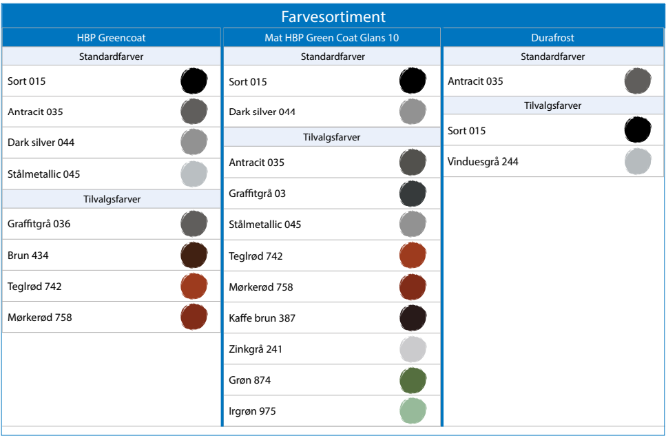Select the 'Grøn 874' text

pyautogui.click(x=250, y=380)
